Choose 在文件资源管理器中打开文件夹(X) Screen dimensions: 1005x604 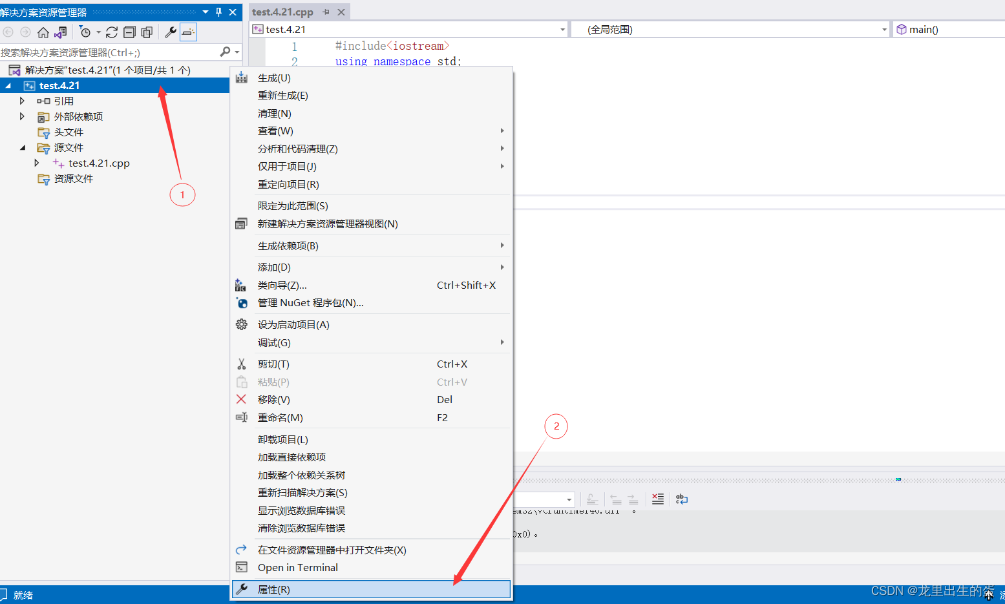tap(372, 550)
